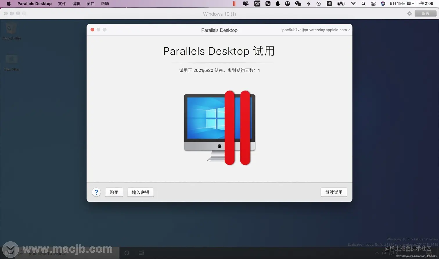The height and width of the screenshot is (259, 439).
Task: Open Task View in Windows taskbar
Action: click(141, 253)
